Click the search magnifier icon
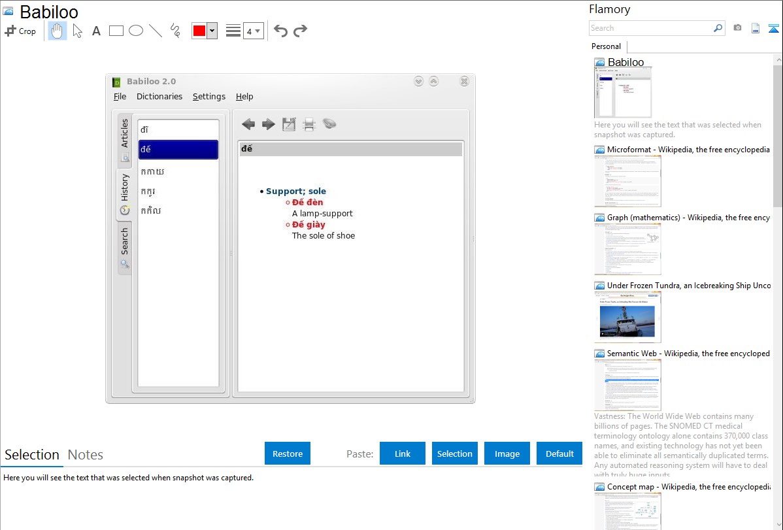 [718, 28]
